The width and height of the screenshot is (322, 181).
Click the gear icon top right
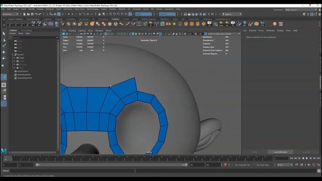coord(319,14)
